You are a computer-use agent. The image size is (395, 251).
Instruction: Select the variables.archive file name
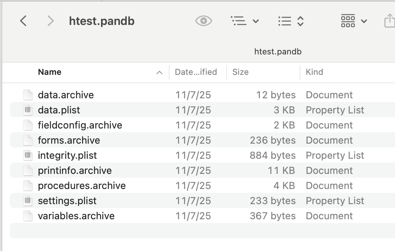tap(76, 216)
